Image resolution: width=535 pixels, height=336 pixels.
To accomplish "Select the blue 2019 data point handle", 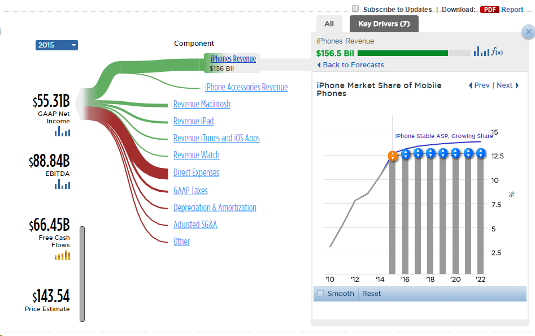I will pos(443,153).
